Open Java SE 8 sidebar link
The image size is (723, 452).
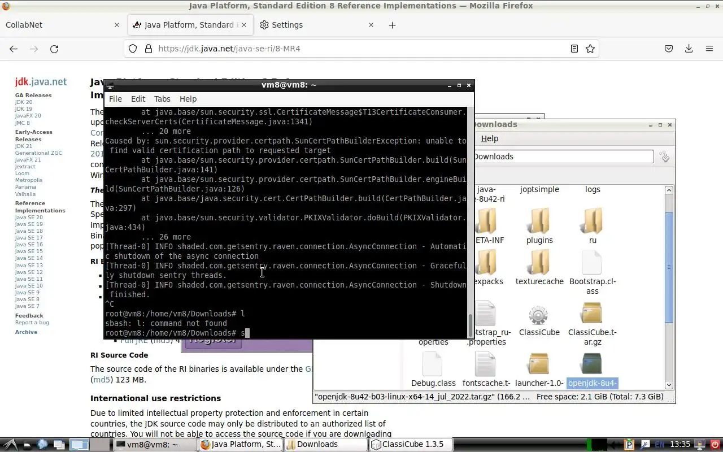(28, 299)
